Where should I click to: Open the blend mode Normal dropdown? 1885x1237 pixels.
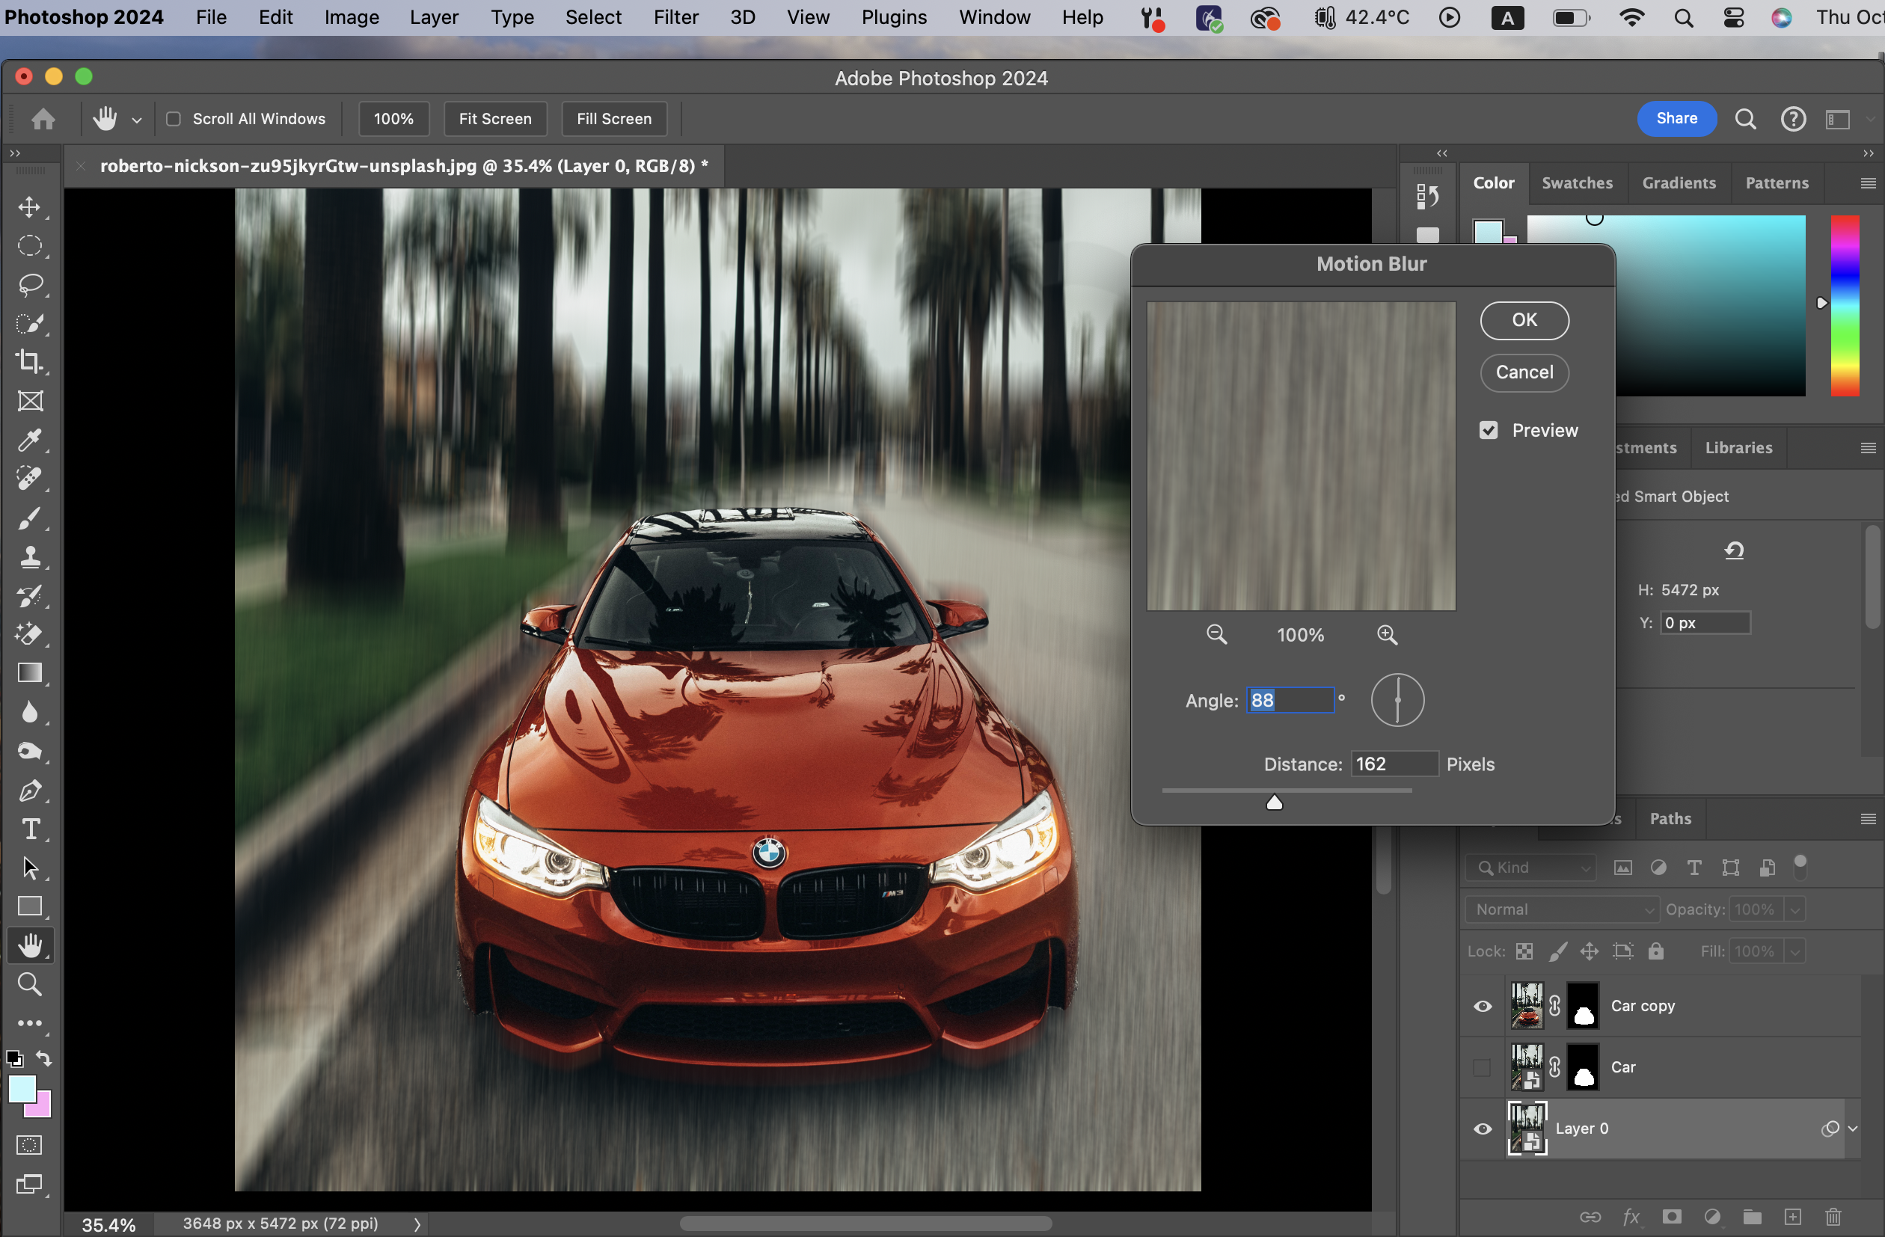(1561, 909)
